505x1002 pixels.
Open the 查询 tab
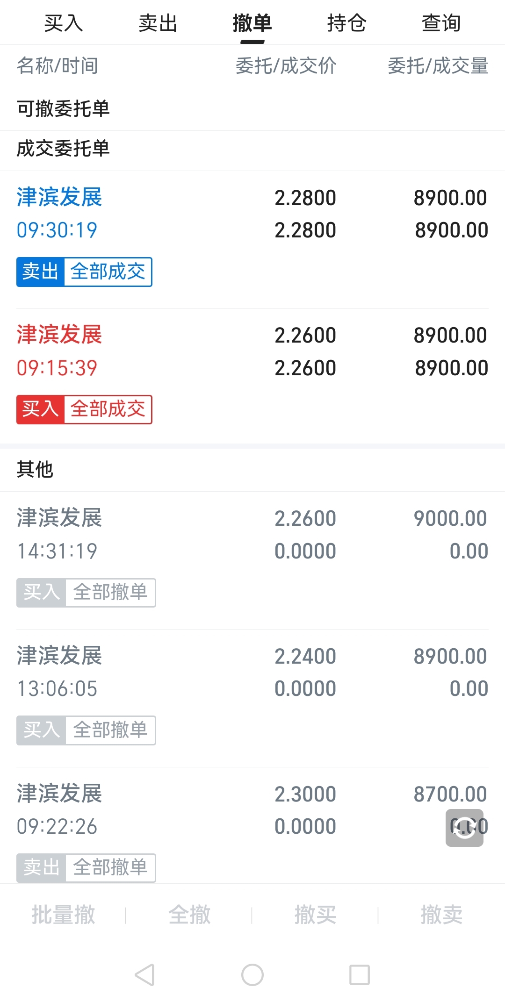coord(441,23)
